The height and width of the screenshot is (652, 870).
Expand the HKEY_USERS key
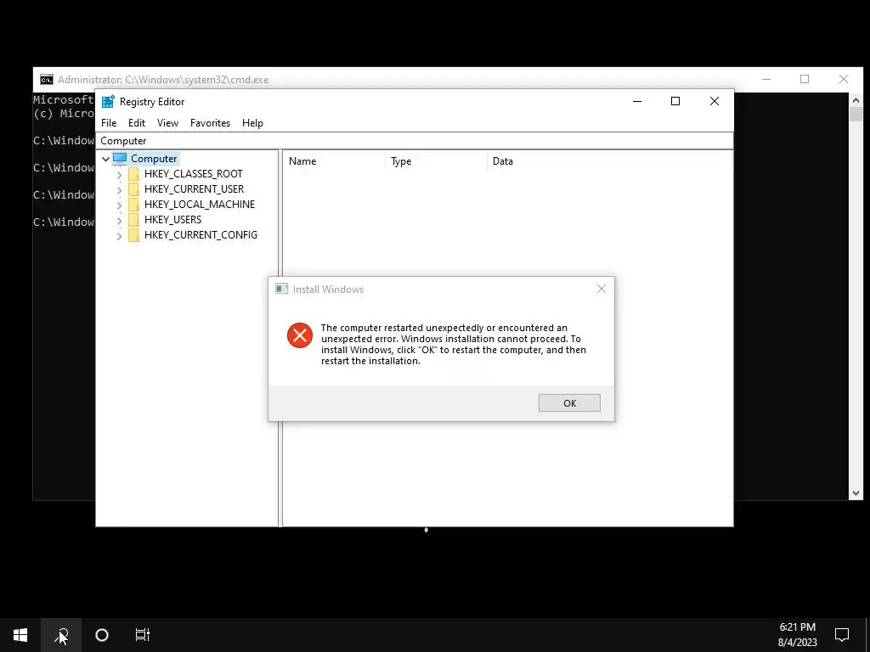click(119, 220)
